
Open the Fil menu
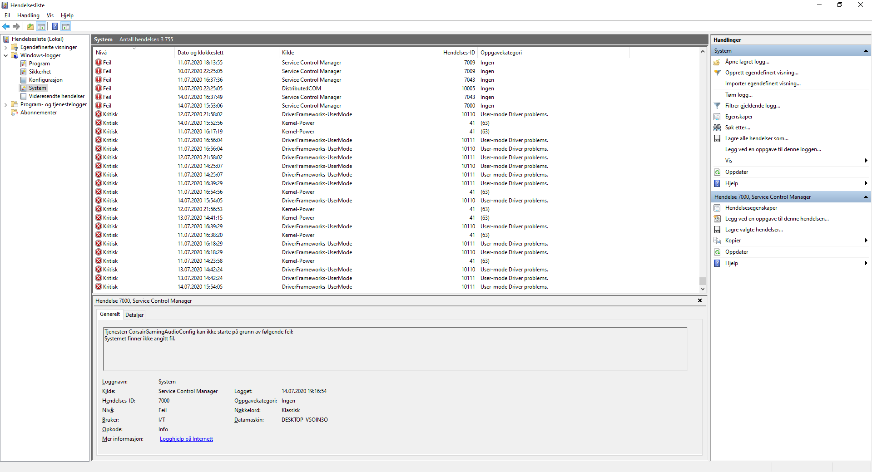tap(7, 15)
